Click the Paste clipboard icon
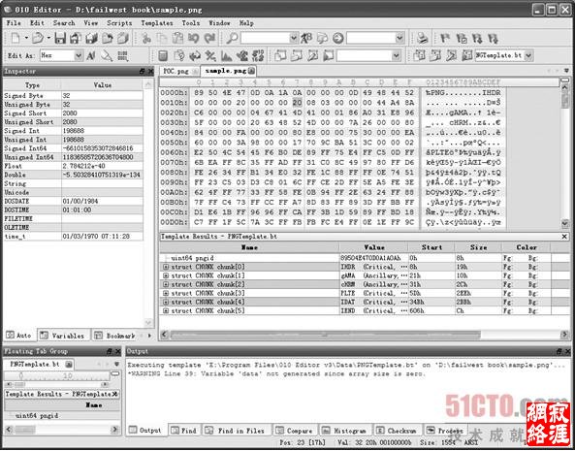This screenshot has height=451, width=575. point(177,38)
